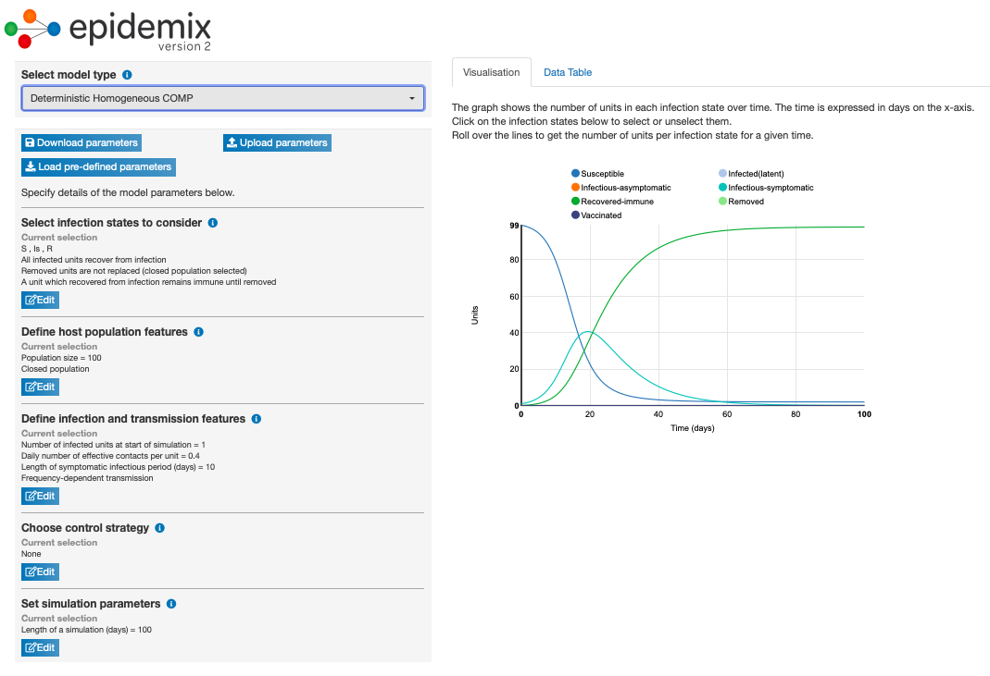Click info icon beside infection and transmission features
Viewport: 990px width, 676px height.
tap(257, 419)
